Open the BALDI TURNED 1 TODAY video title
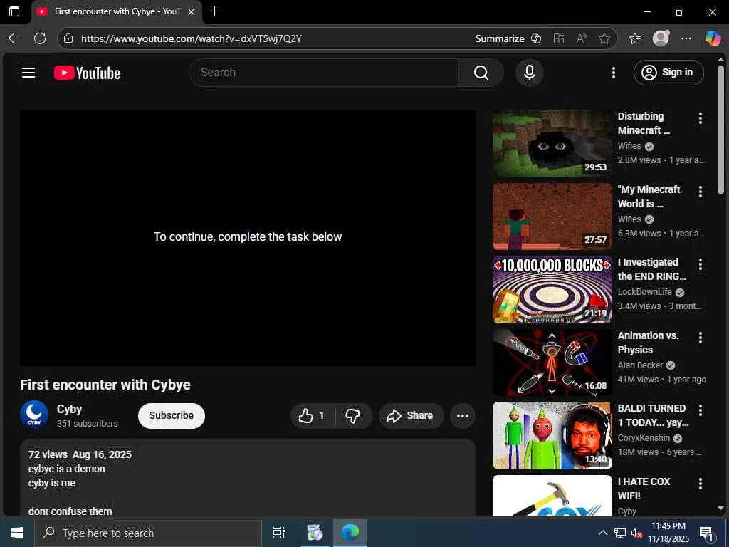Image resolution: width=729 pixels, height=547 pixels. (653, 415)
